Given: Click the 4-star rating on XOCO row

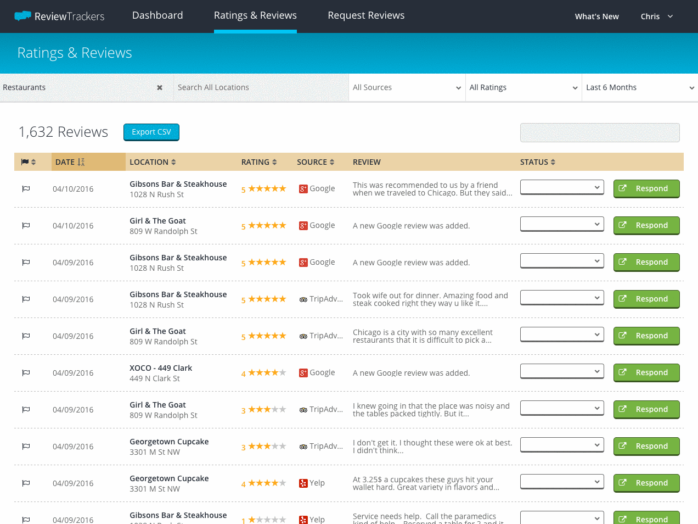Looking at the screenshot, I should click(264, 373).
